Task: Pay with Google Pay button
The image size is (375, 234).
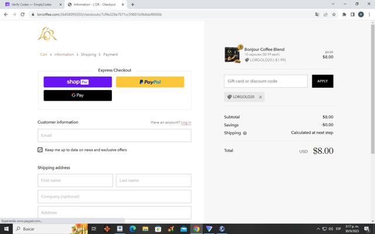Action: coord(78,95)
